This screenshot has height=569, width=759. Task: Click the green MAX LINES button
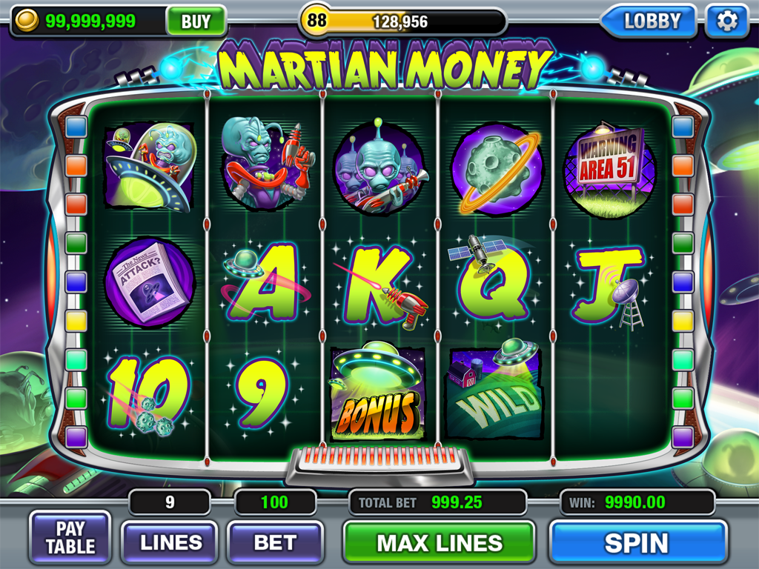pyautogui.click(x=439, y=542)
